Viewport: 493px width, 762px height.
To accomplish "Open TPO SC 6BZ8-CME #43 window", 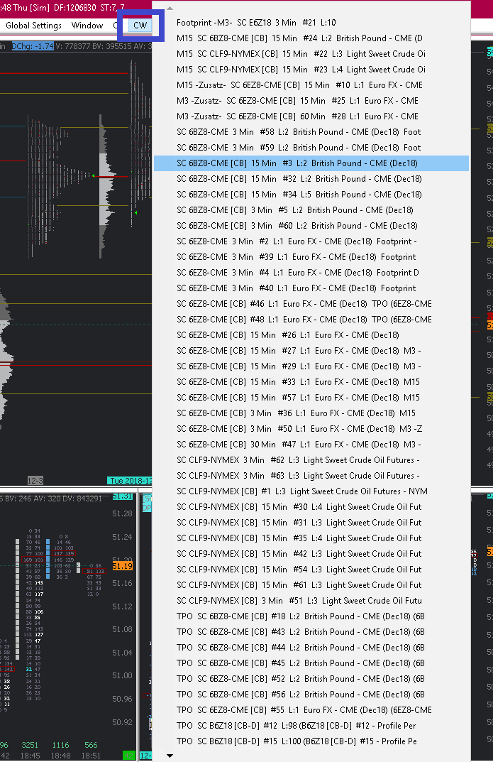I will click(x=311, y=632).
